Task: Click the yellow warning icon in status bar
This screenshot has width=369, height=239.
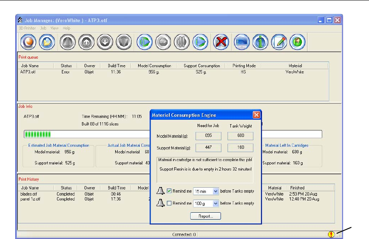Action: pos(331,234)
